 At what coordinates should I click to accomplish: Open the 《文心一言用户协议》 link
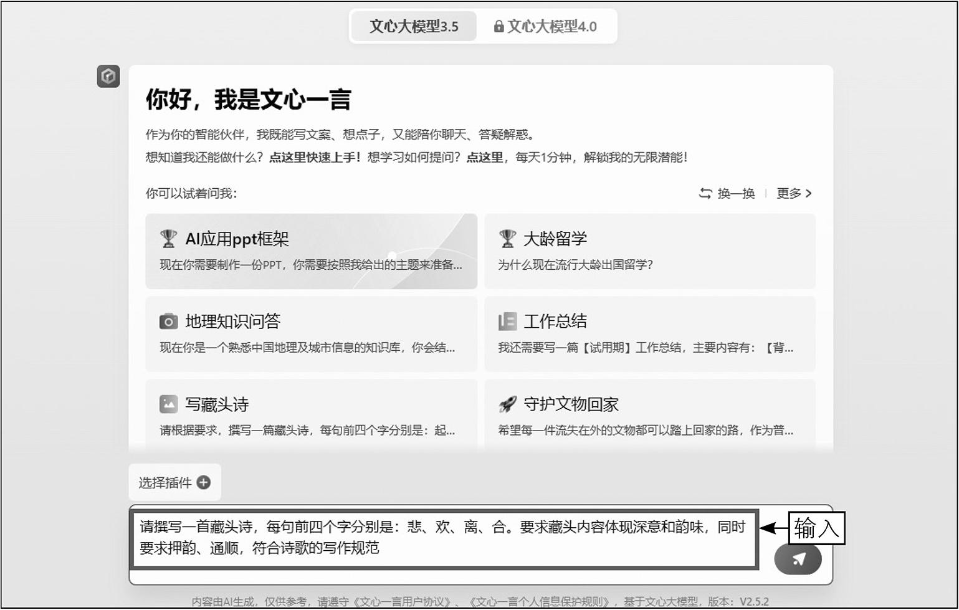tap(402, 601)
